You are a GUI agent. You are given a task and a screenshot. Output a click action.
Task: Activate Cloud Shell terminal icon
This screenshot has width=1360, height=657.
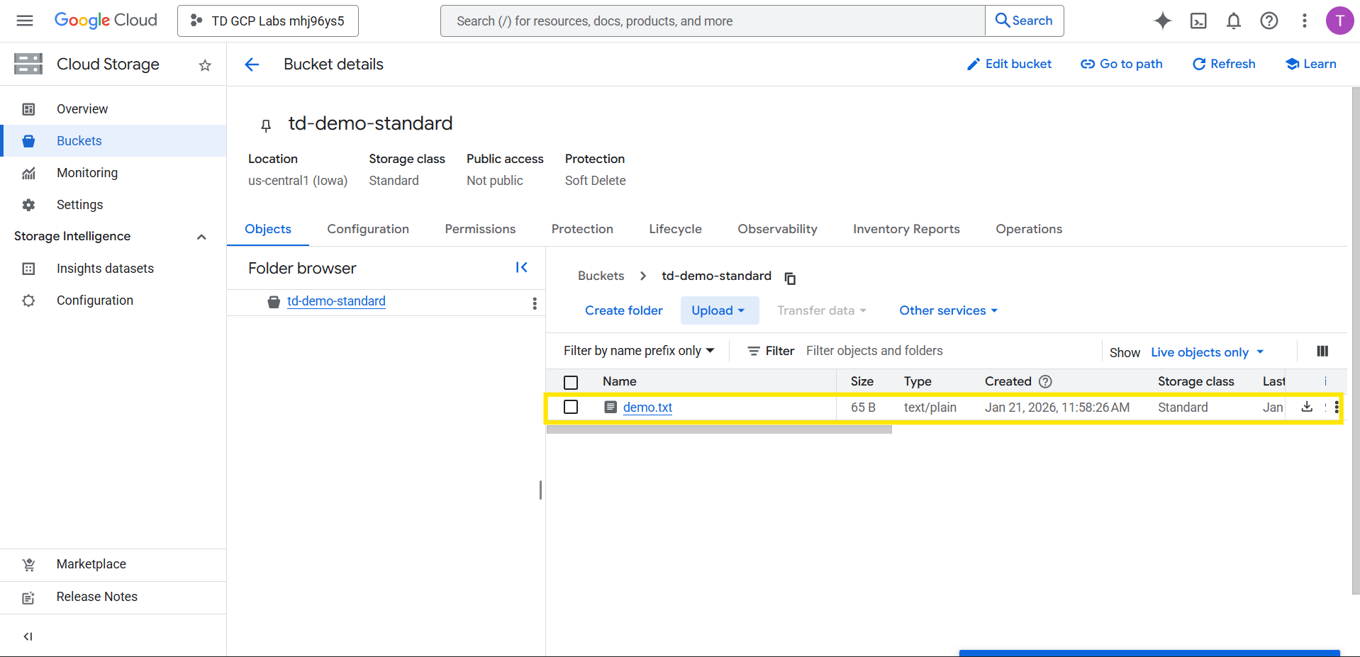(1198, 21)
